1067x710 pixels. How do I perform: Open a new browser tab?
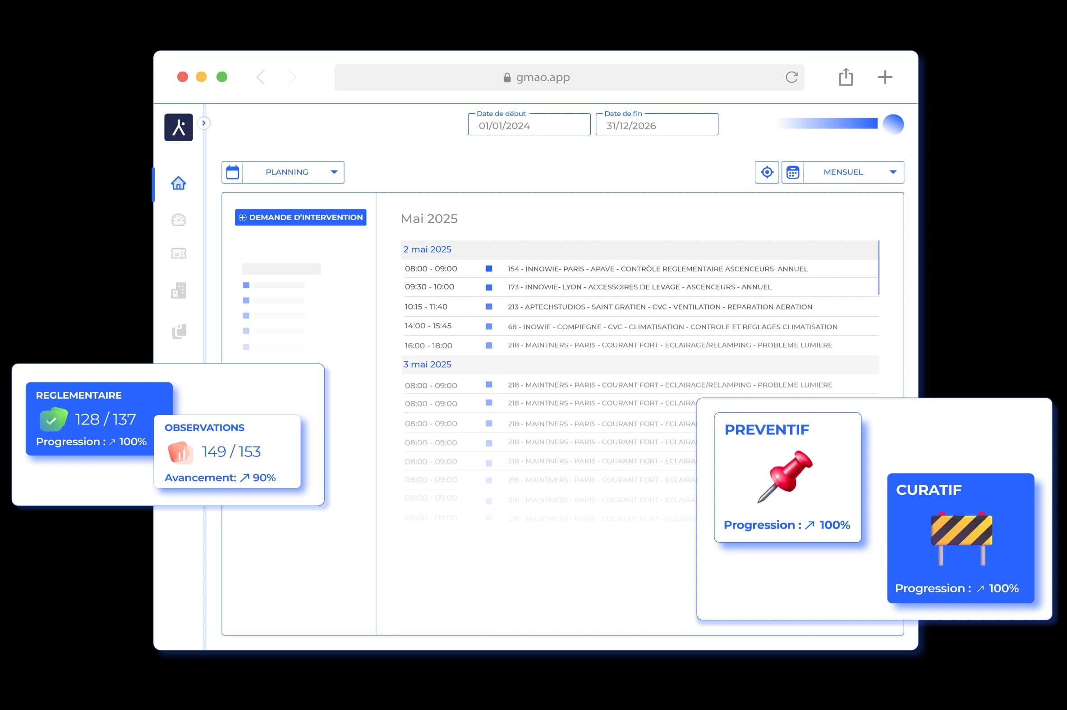coord(884,77)
